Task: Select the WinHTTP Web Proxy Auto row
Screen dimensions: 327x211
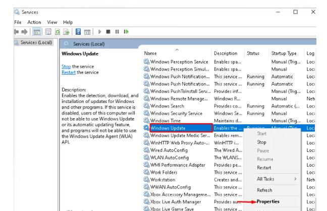Action: click(229, 142)
